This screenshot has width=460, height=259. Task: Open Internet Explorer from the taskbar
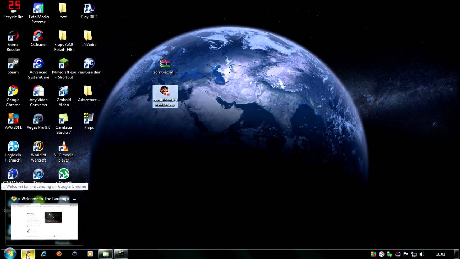43,254
